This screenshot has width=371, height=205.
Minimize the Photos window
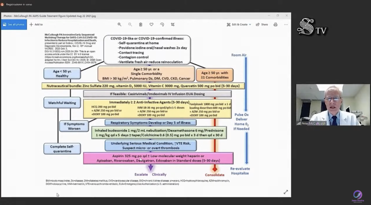coord(269,16)
